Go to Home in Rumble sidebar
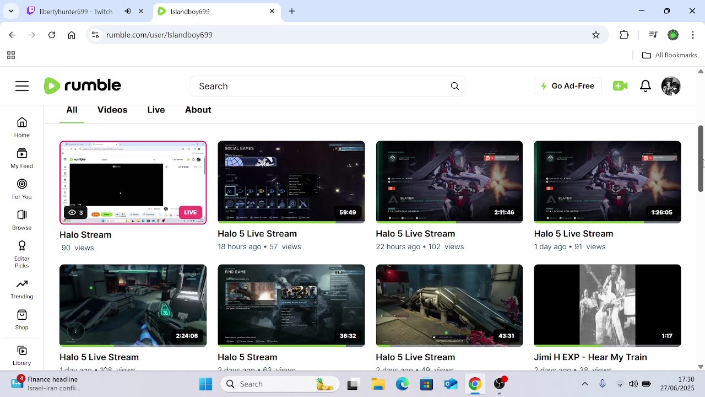Viewport: 705px width, 397px height. pyautogui.click(x=22, y=127)
